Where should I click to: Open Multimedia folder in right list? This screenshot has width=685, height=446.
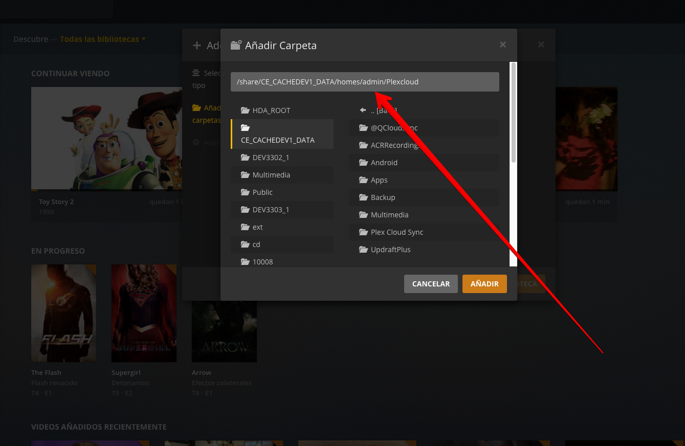tap(424, 215)
